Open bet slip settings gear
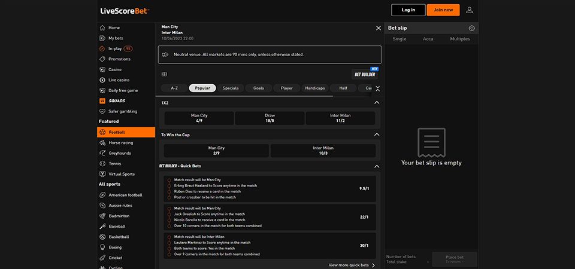This screenshot has height=269, width=575. pos(471,28)
